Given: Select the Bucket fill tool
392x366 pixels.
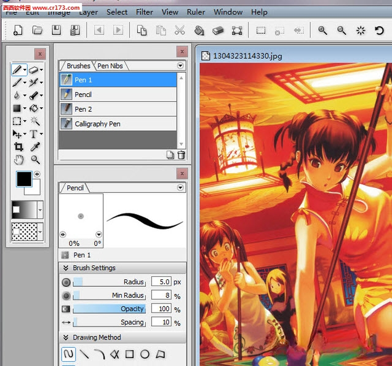Looking at the screenshot, I should pos(34,108).
